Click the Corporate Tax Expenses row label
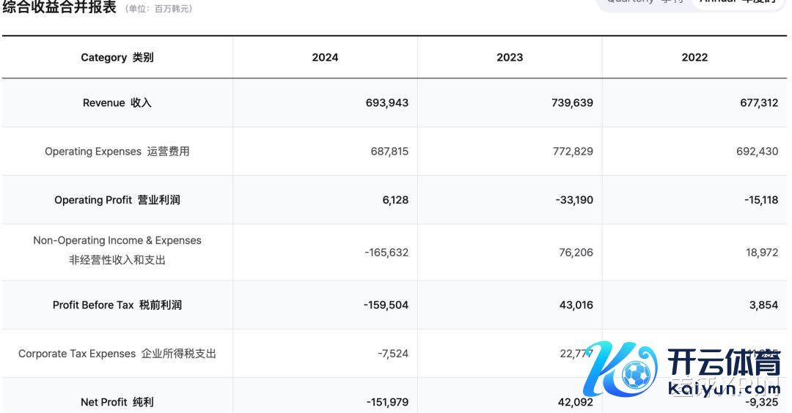The height and width of the screenshot is (413, 792). tap(117, 354)
